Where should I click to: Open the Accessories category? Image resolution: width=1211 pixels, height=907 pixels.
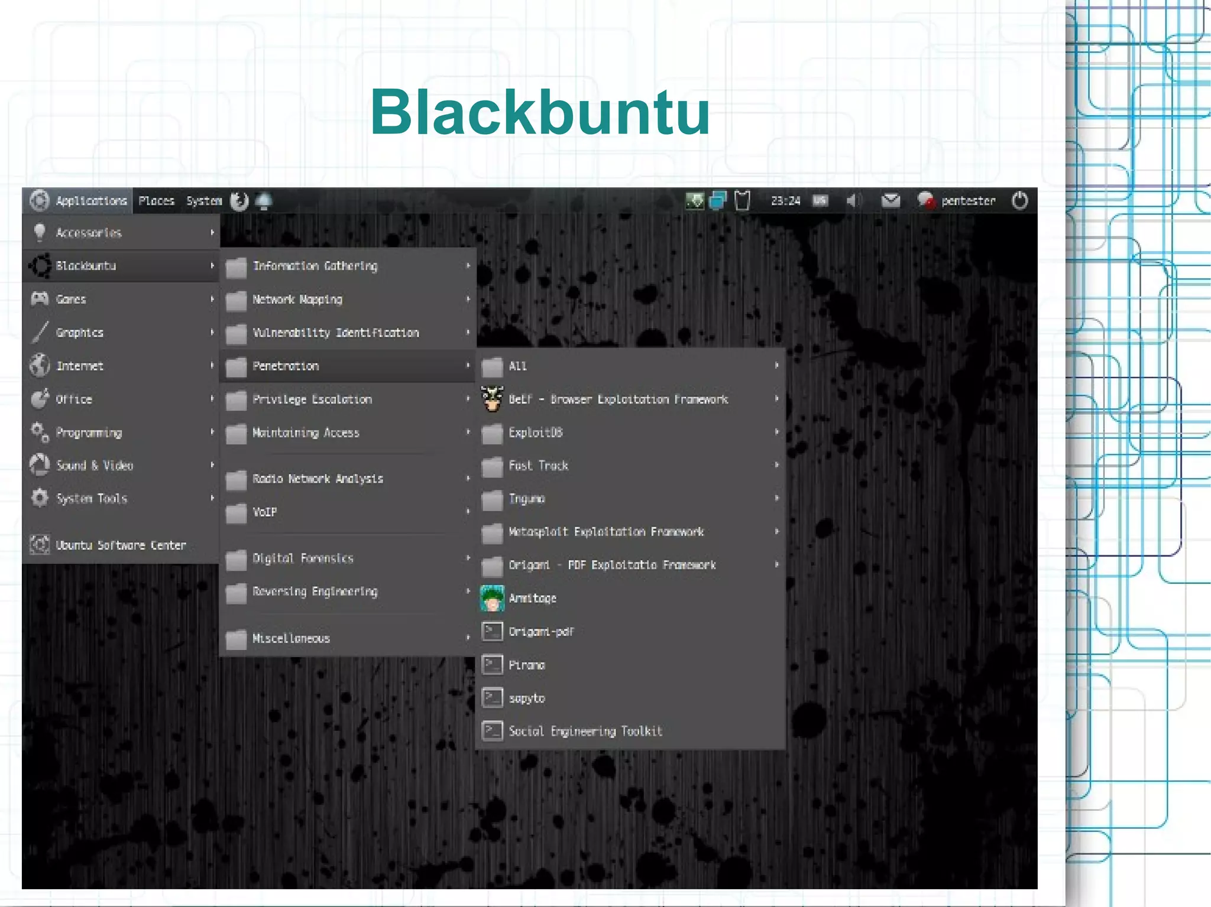tap(121, 232)
